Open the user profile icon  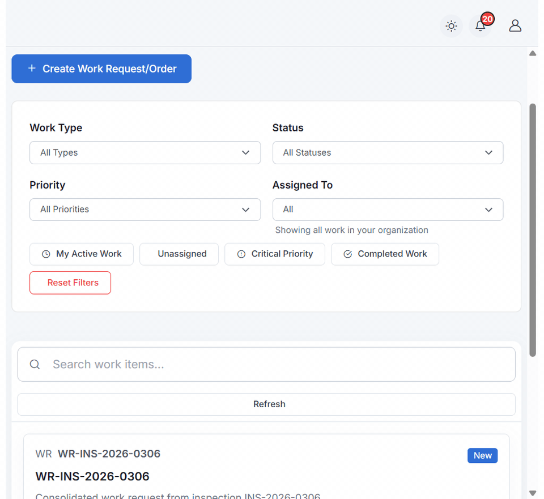[x=515, y=25]
